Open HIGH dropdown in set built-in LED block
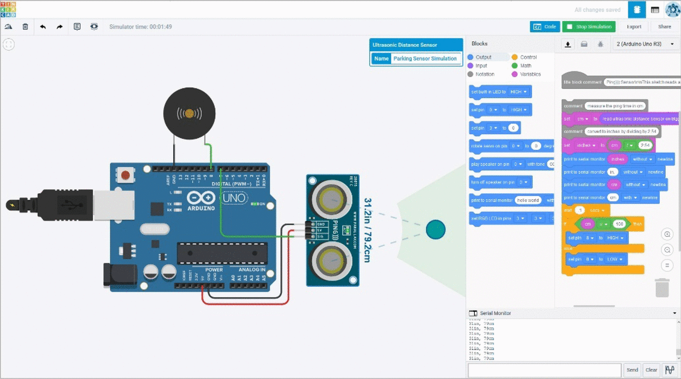 519,92
